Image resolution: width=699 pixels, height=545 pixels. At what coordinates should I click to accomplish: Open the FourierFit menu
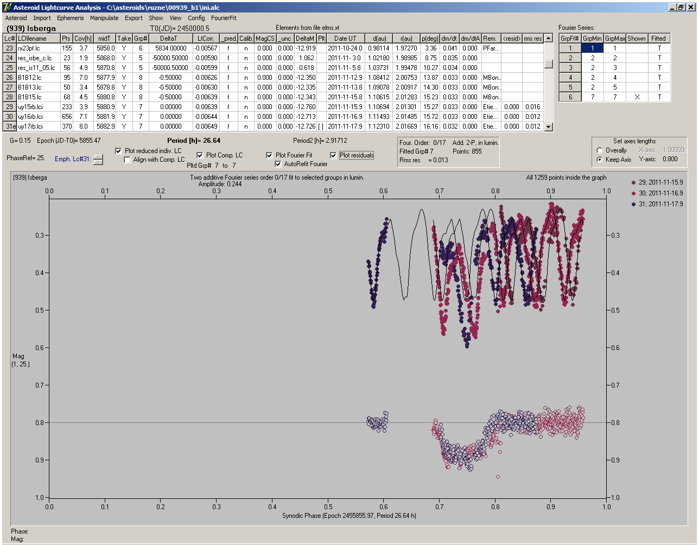[224, 18]
